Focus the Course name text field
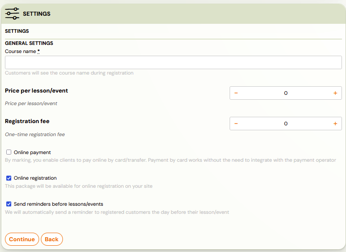The width and height of the screenshot is (346, 252). 173,62
